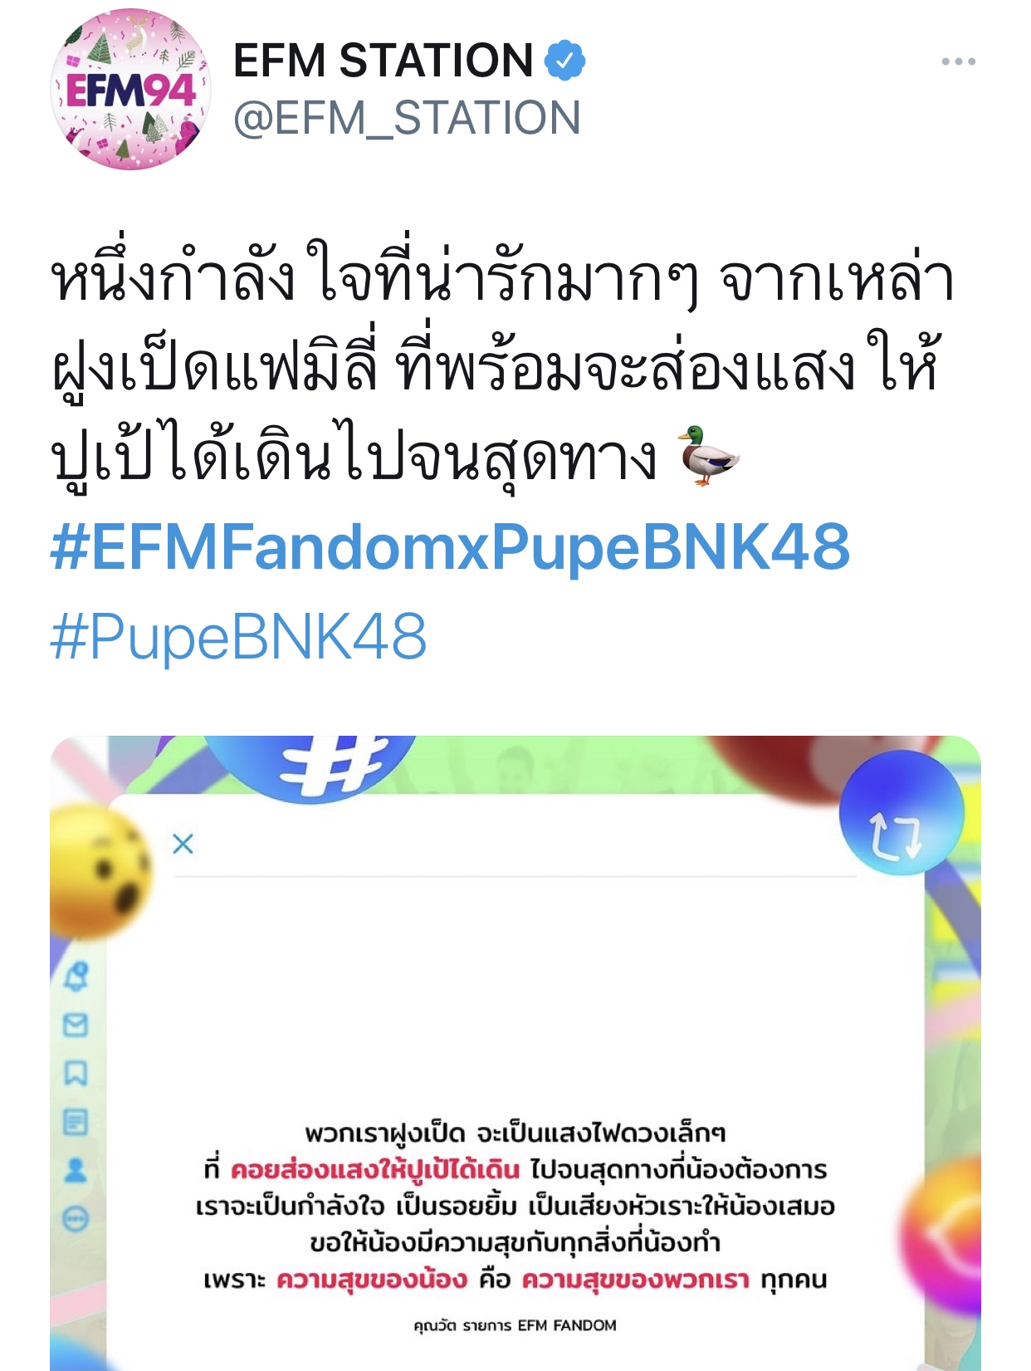The height and width of the screenshot is (1371, 1031).
Task: Open the EFM STATION display name
Action: point(384,61)
